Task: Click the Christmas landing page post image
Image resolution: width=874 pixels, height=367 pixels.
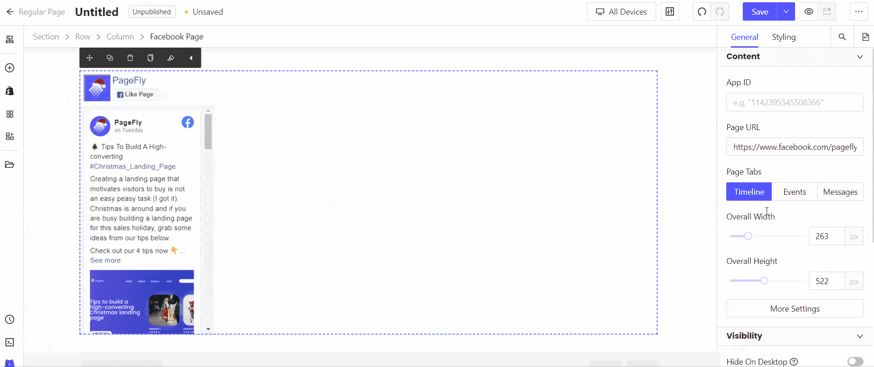Action: 142,301
